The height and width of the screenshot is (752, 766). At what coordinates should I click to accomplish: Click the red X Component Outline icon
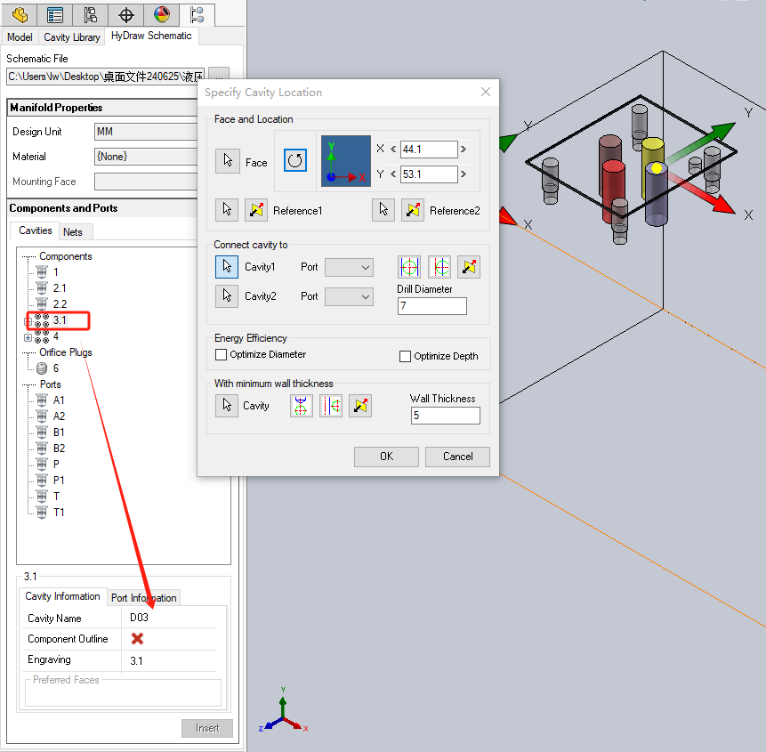click(137, 639)
